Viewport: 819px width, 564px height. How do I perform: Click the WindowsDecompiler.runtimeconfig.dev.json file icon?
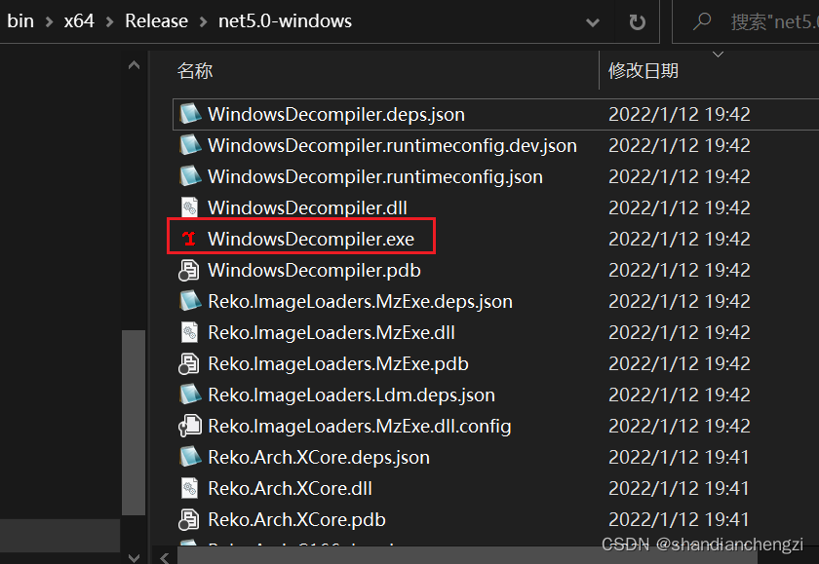click(x=190, y=145)
